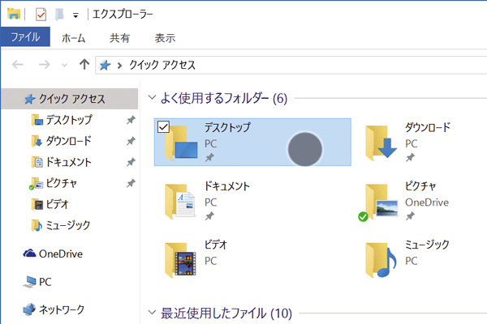Open ネットワーク in navigation pane
The height and width of the screenshot is (324, 487).
[54, 309]
